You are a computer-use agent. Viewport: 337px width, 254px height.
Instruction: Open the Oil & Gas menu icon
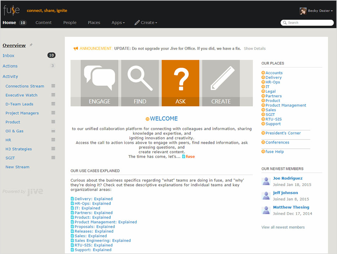tap(53, 131)
